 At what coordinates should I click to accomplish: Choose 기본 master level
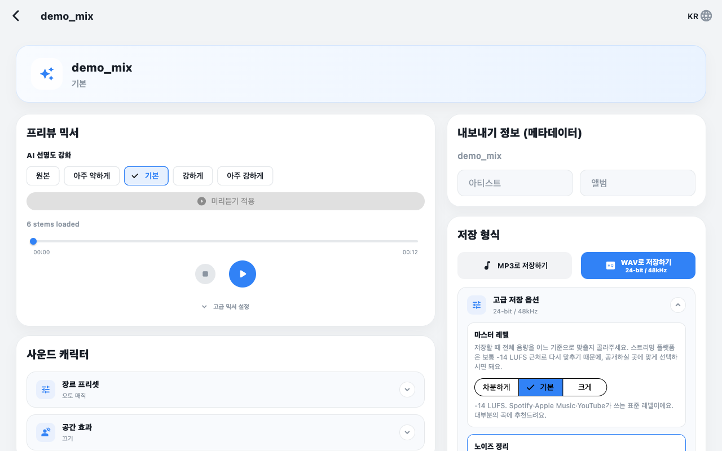click(540, 387)
